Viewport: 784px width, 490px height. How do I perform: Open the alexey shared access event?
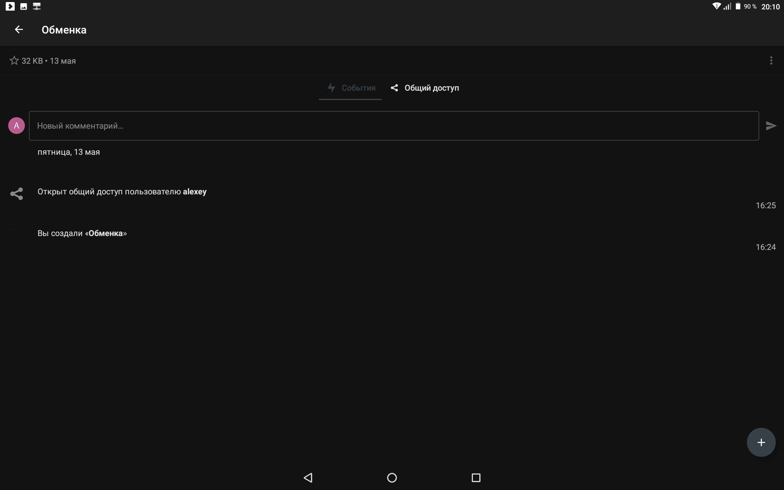(x=122, y=192)
